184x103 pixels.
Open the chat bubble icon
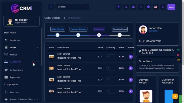pyautogui.click(x=148, y=7)
